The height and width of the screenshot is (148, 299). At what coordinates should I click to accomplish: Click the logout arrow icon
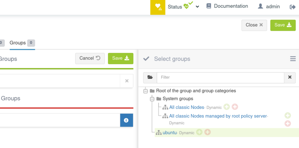[x=293, y=7]
